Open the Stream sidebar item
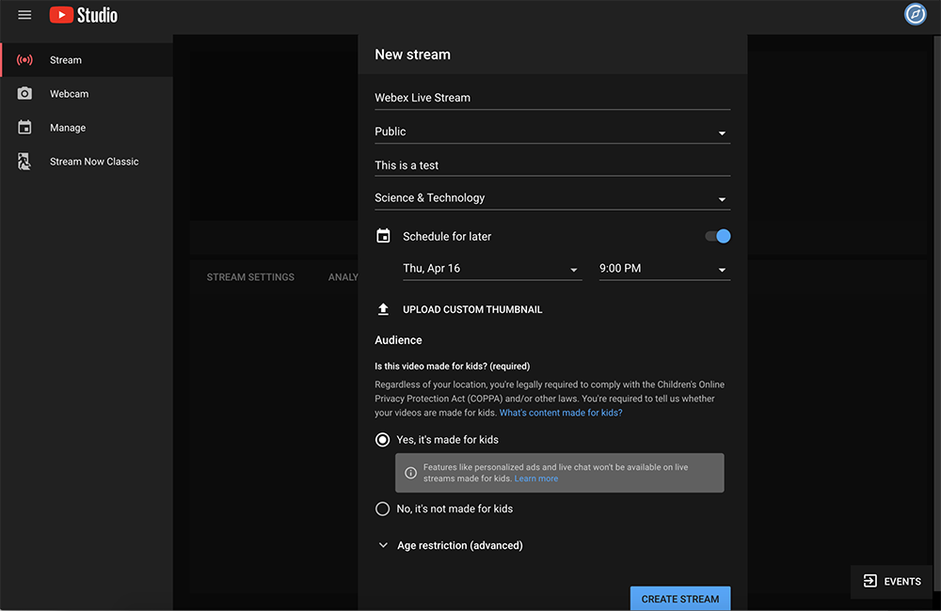Screen dimensions: 941x611 point(87,60)
